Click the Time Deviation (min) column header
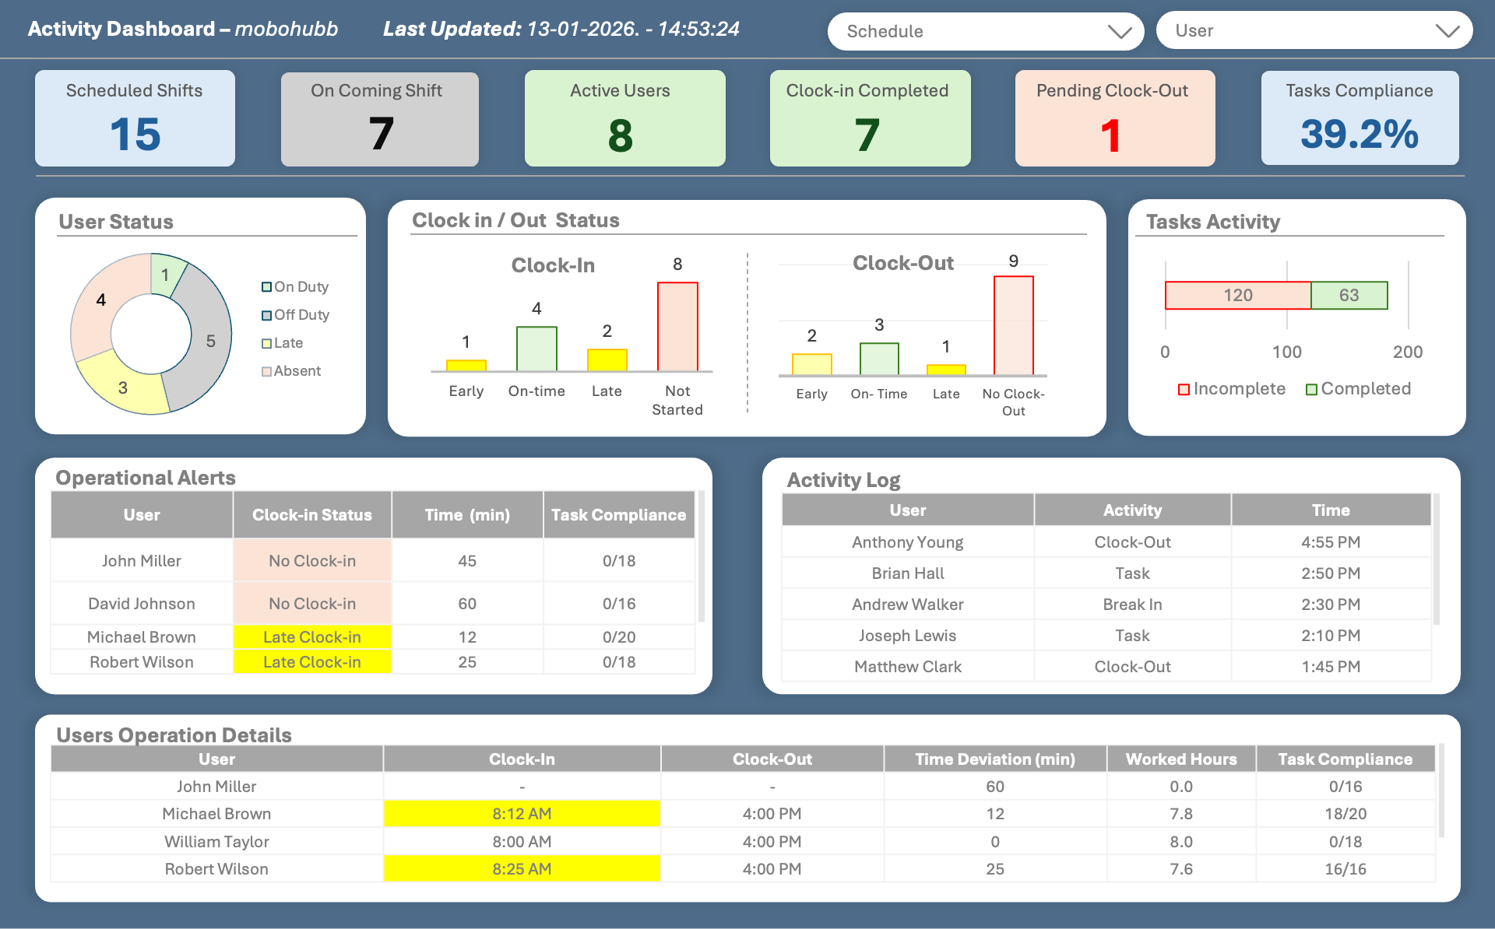The height and width of the screenshot is (929, 1495). click(994, 759)
